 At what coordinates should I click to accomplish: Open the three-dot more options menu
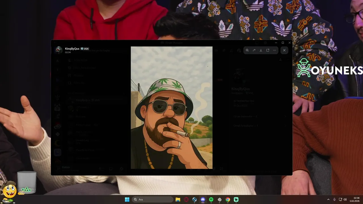(275, 50)
